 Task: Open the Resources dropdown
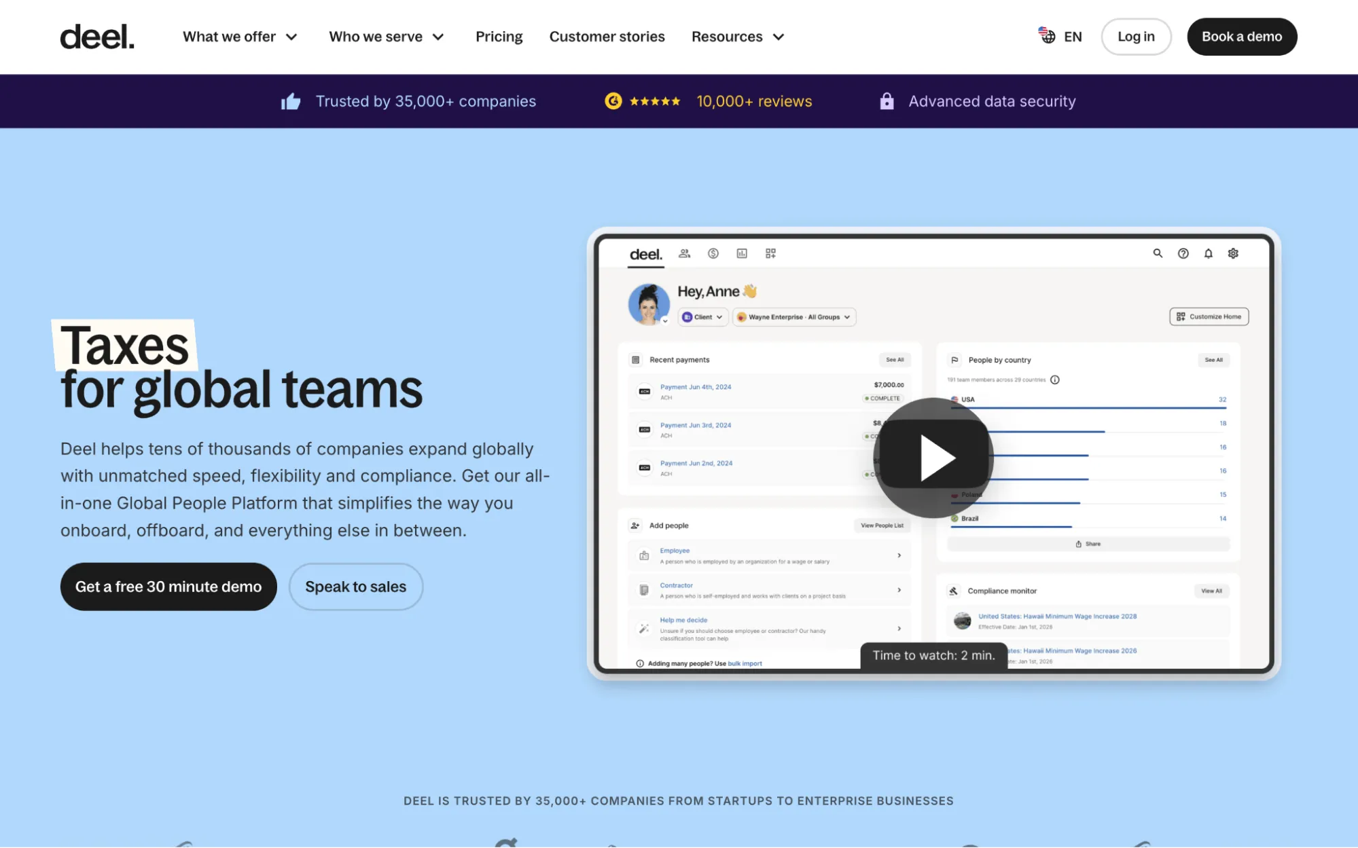(738, 37)
